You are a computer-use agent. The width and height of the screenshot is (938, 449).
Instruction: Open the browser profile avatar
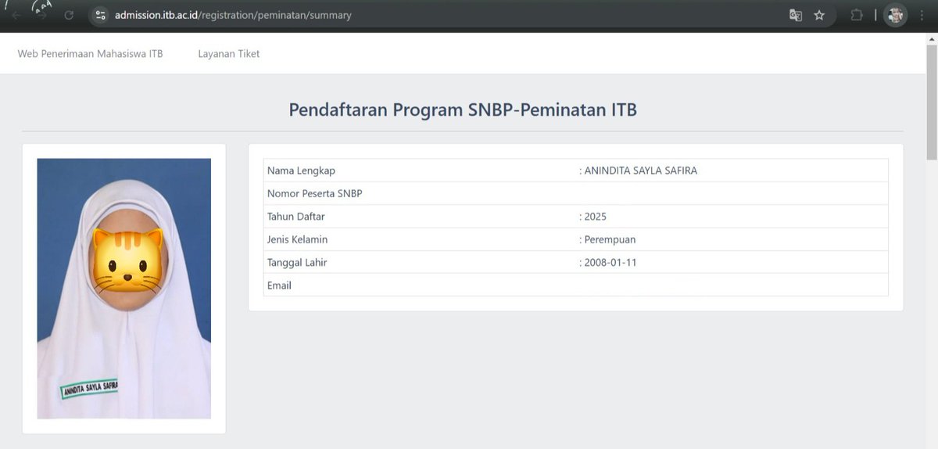click(x=896, y=15)
